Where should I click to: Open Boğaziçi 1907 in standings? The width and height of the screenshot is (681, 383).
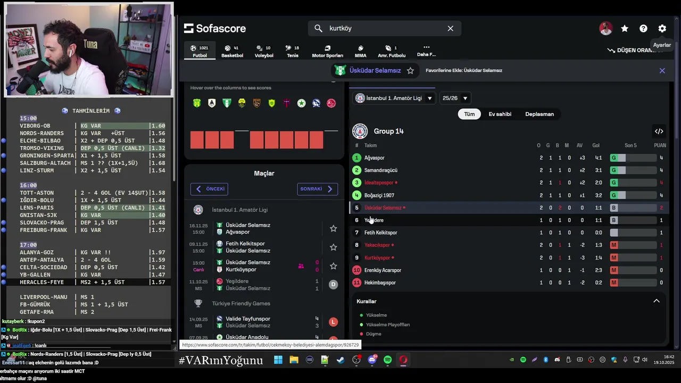click(x=379, y=195)
